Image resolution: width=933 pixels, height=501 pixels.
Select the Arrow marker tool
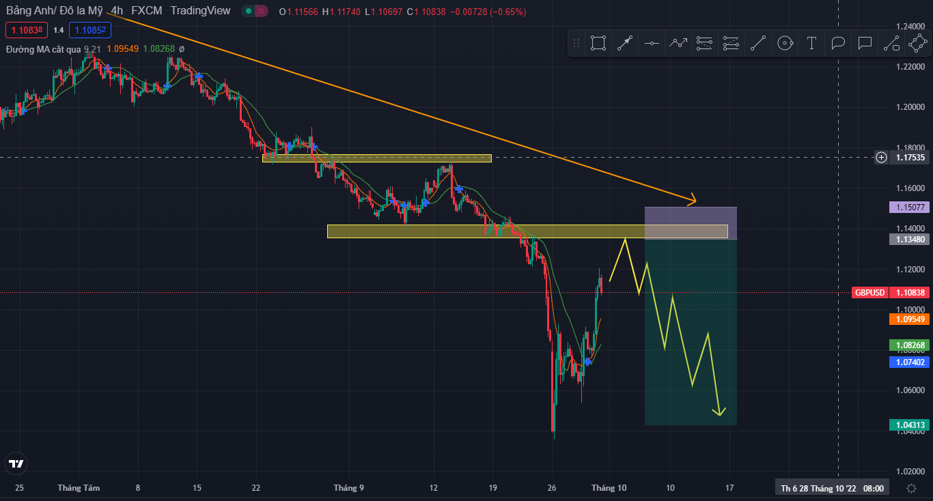click(625, 43)
